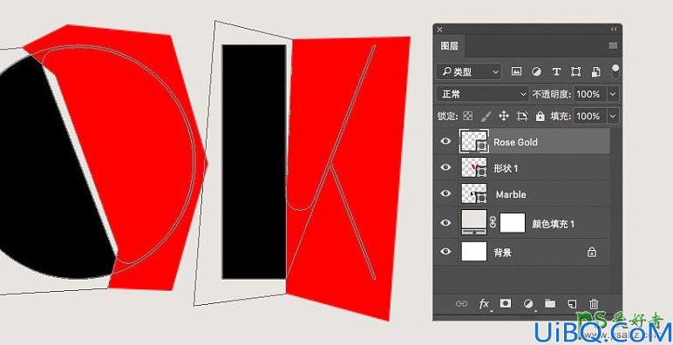Viewport: 673px width, 345px height.
Task: Select the 形状 1 layer thumbnail
Action: [474, 168]
